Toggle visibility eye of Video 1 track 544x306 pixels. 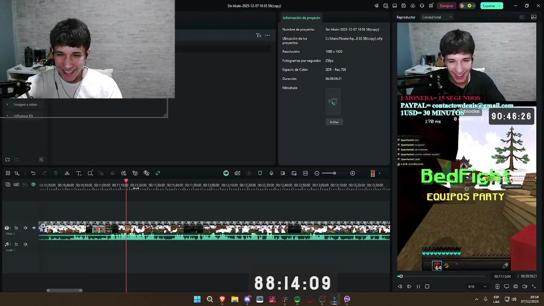pyautogui.click(x=34, y=228)
